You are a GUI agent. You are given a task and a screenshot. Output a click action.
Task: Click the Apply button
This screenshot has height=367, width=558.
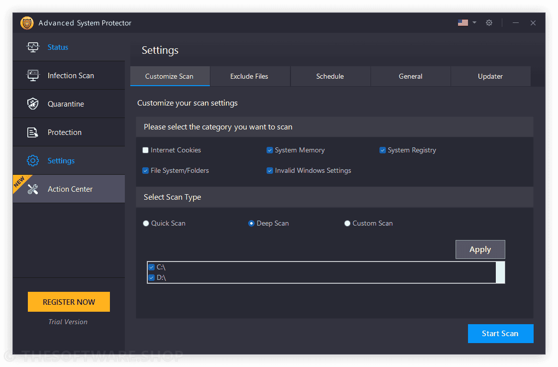480,249
